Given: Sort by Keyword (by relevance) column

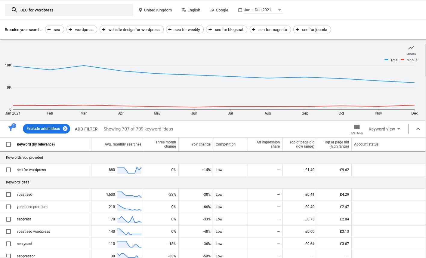Looking at the screenshot, I should (x=36, y=144).
